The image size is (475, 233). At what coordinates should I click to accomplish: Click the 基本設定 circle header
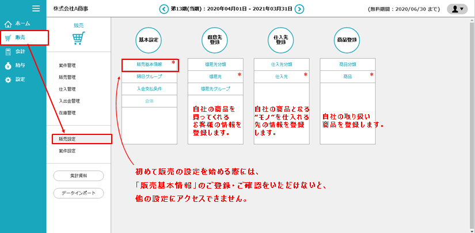coord(149,41)
